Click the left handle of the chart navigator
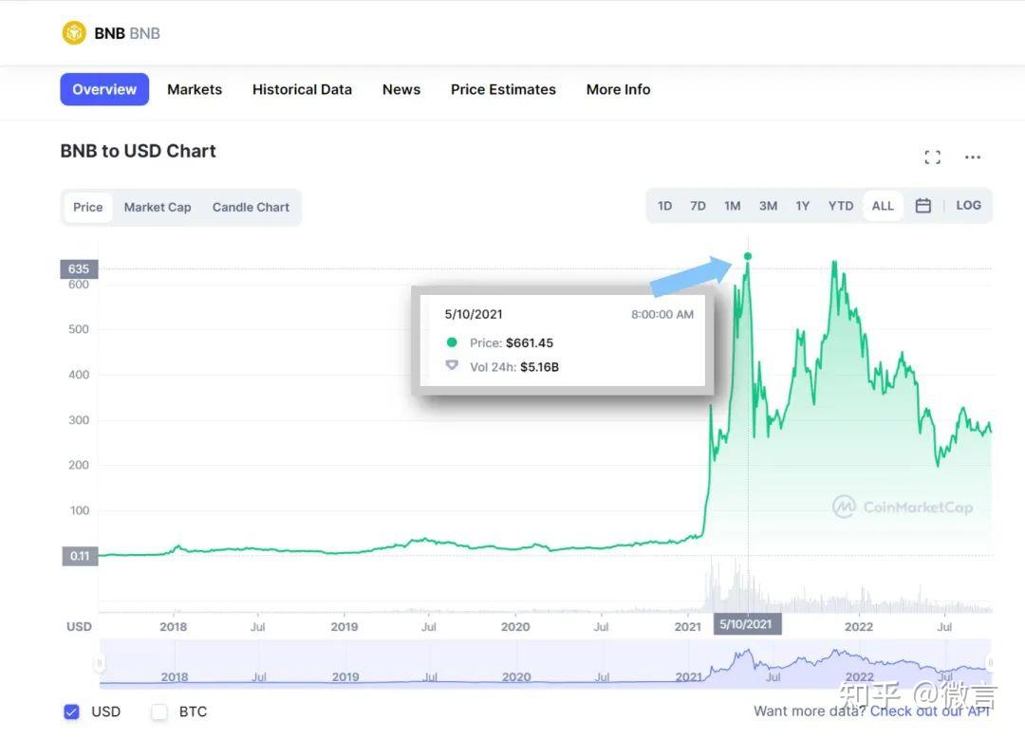The width and height of the screenshot is (1025, 738). pos(99,664)
